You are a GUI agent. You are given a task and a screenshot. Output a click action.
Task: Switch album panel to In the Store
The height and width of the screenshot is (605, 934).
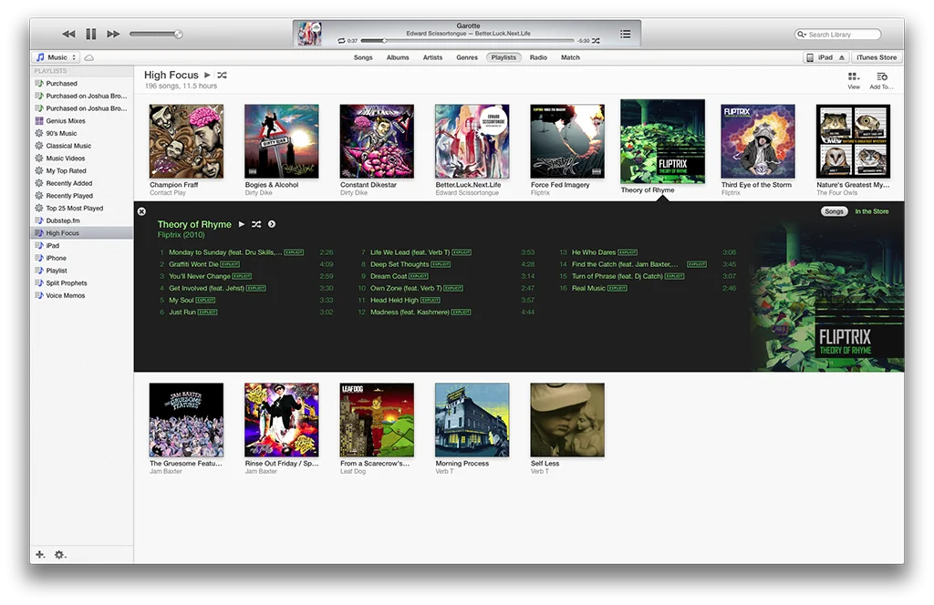pos(871,211)
